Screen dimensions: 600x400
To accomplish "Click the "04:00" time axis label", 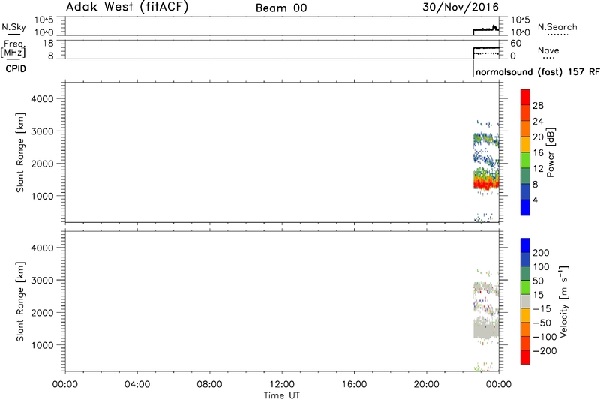I will coord(137,384).
